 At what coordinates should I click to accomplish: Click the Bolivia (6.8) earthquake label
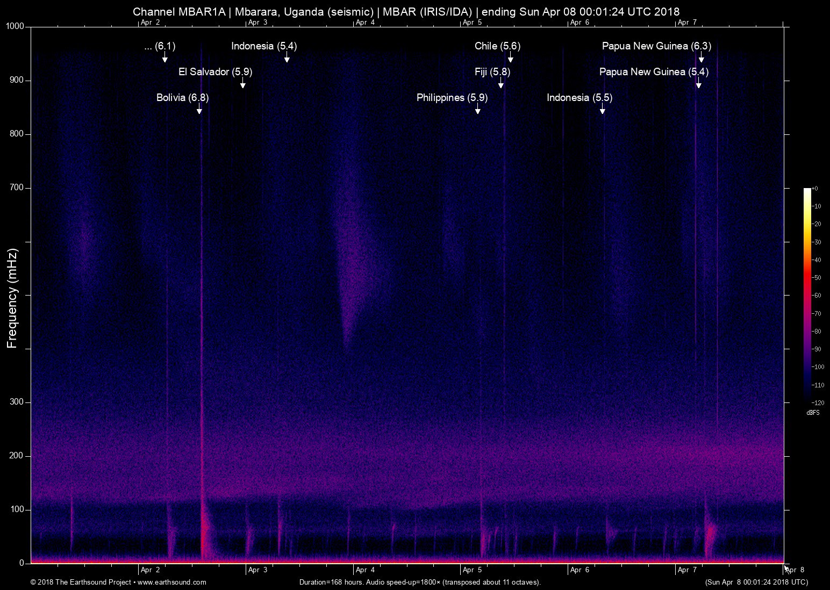click(x=182, y=98)
